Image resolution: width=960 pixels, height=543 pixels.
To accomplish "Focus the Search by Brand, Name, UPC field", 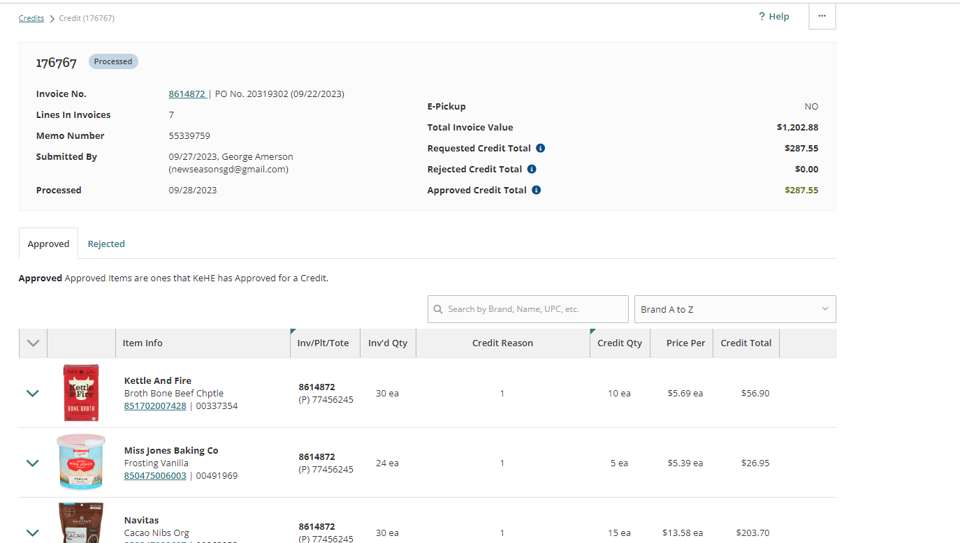I will pos(528,309).
